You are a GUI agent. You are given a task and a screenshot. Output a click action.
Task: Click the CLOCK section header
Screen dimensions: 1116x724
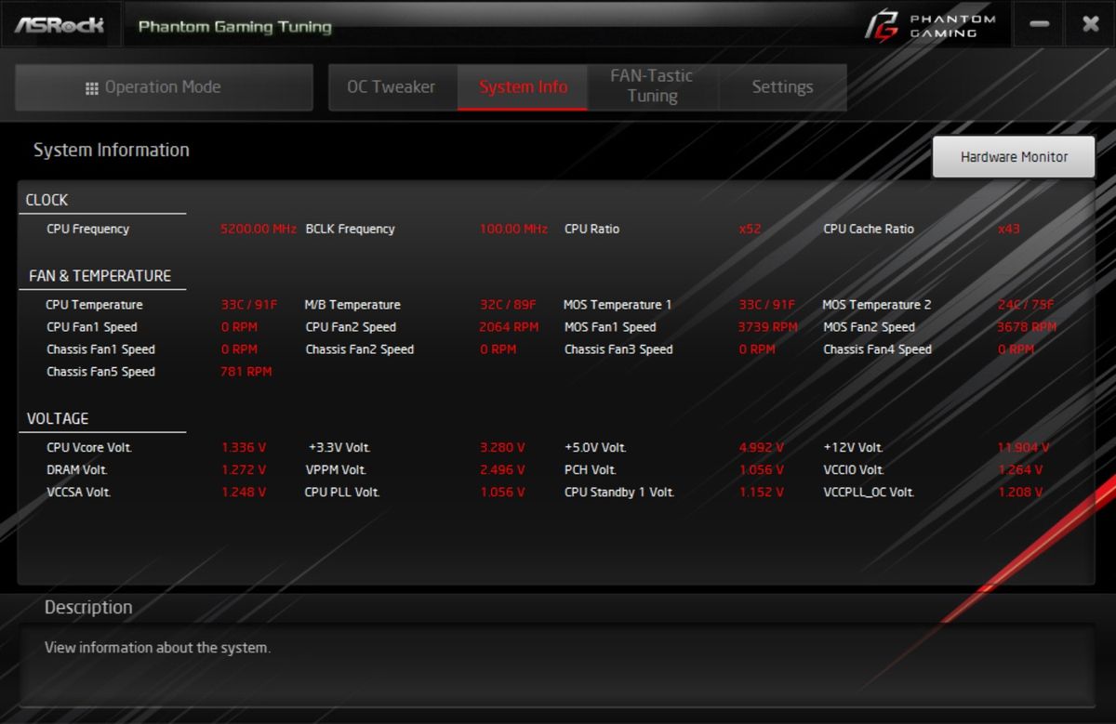pos(46,200)
